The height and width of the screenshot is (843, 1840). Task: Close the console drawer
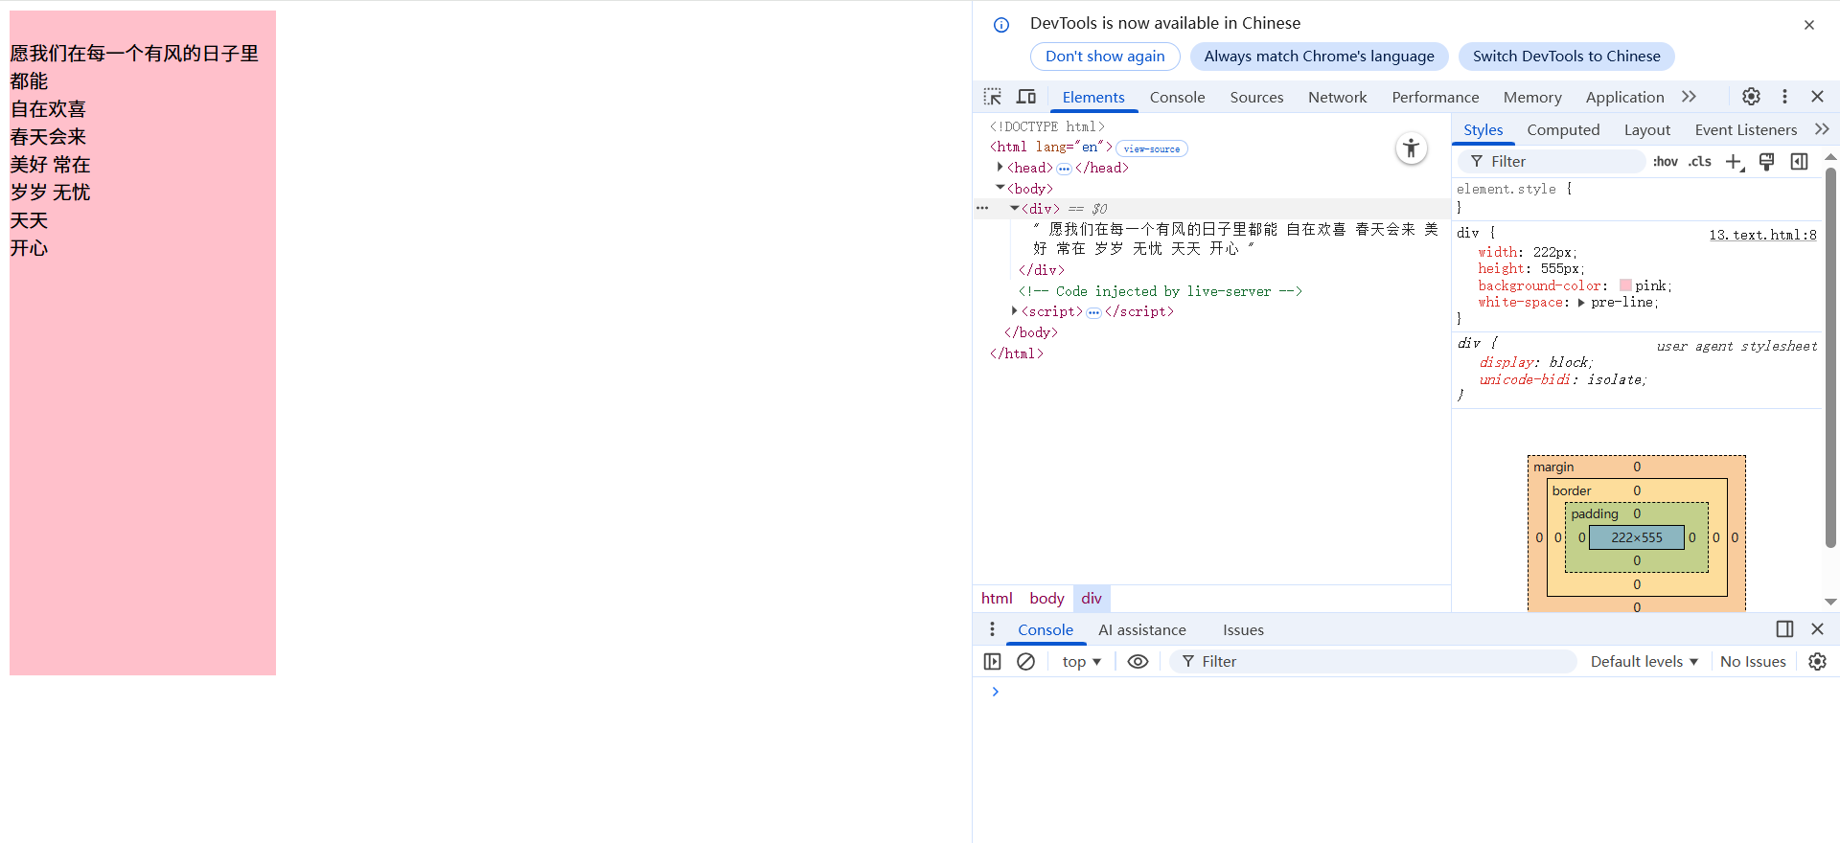coord(1817,629)
